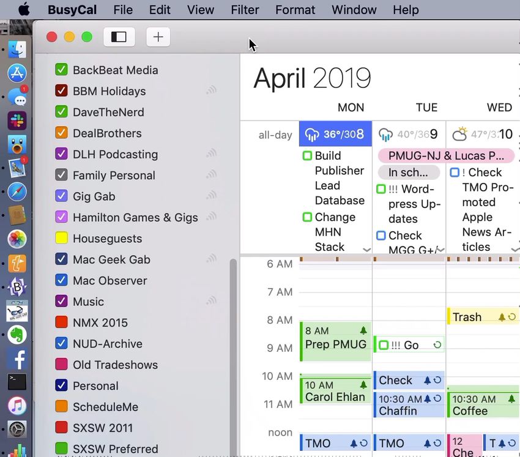Click the sidebar calendar list scrollbar
This screenshot has width=520, height=457.
pos(233,357)
